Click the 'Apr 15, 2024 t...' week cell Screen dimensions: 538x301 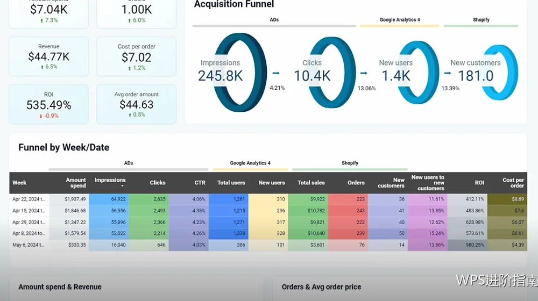coord(29,211)
